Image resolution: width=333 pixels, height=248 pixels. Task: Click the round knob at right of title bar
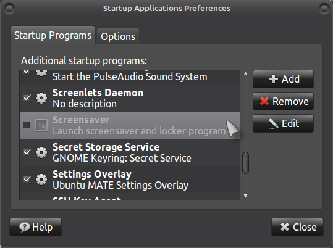[324, 9]
